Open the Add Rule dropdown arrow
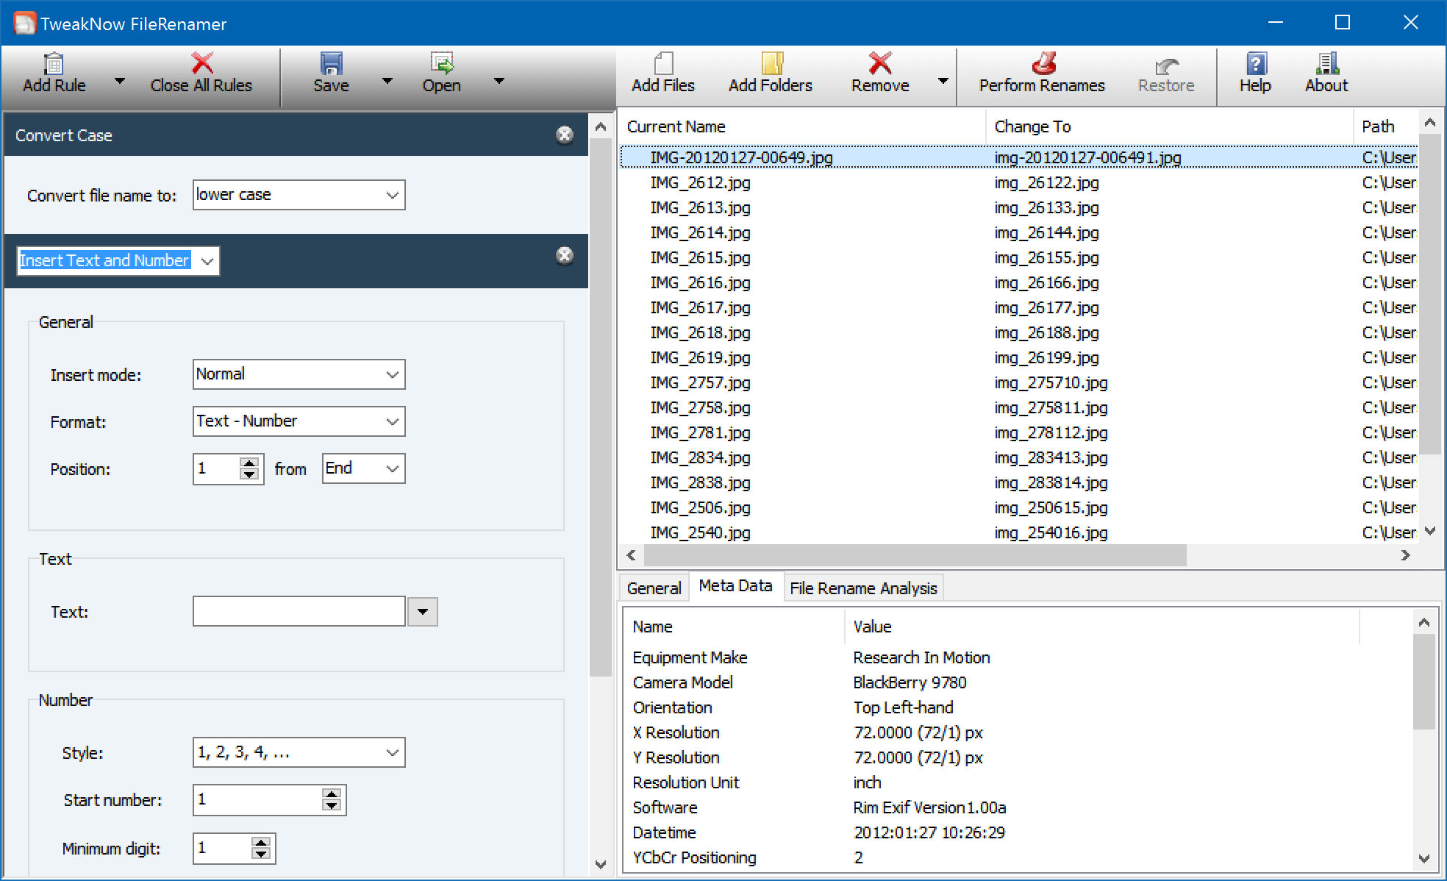This screenshot has height=881, width=1447. point(120,81)
